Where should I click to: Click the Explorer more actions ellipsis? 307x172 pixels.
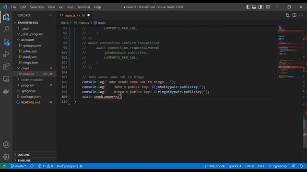[50, 15]
